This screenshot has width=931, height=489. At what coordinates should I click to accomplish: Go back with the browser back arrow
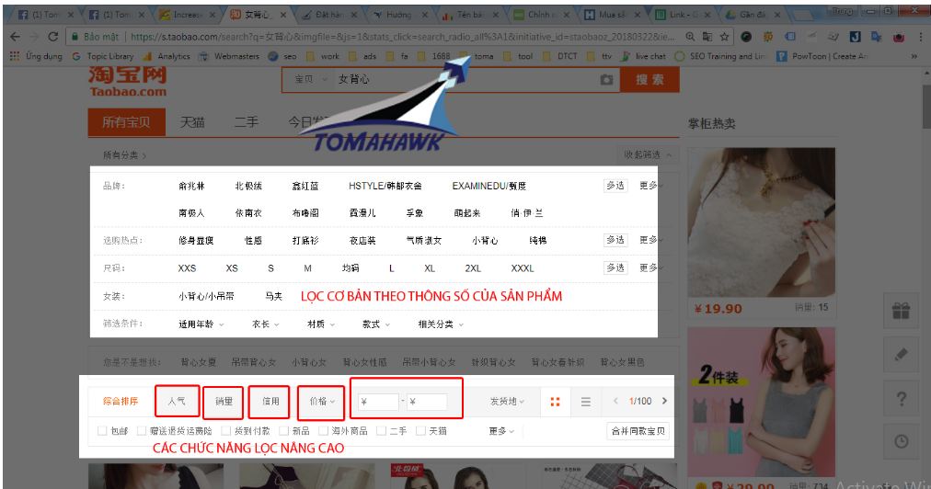(x=15, y=37)
